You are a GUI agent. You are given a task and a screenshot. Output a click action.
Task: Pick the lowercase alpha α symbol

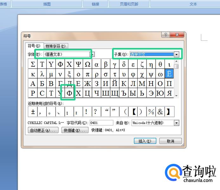[x=97, y=64]
